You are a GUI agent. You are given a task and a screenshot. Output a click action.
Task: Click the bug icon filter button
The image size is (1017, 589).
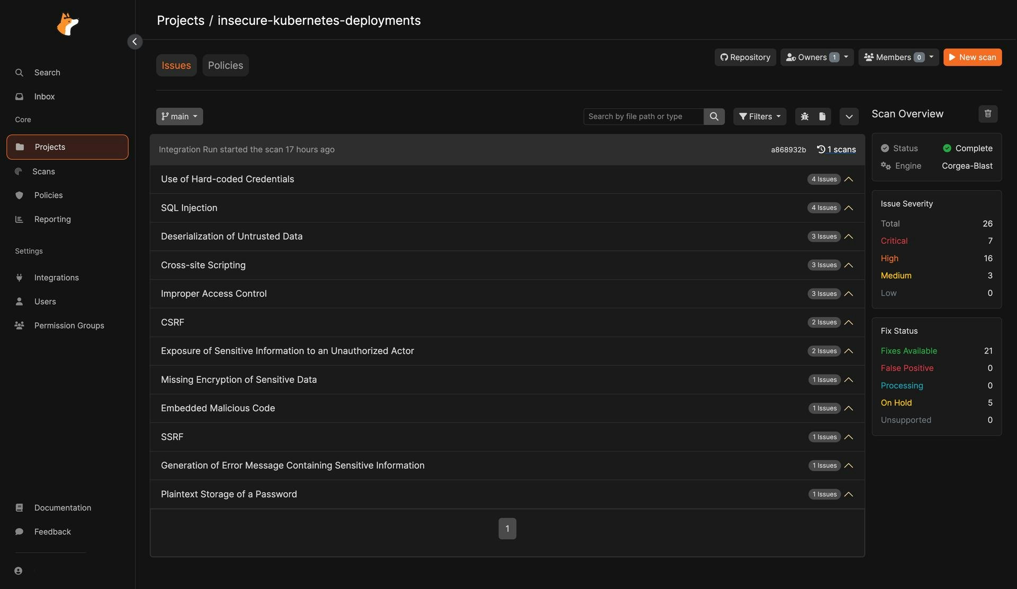coord(805,116)
